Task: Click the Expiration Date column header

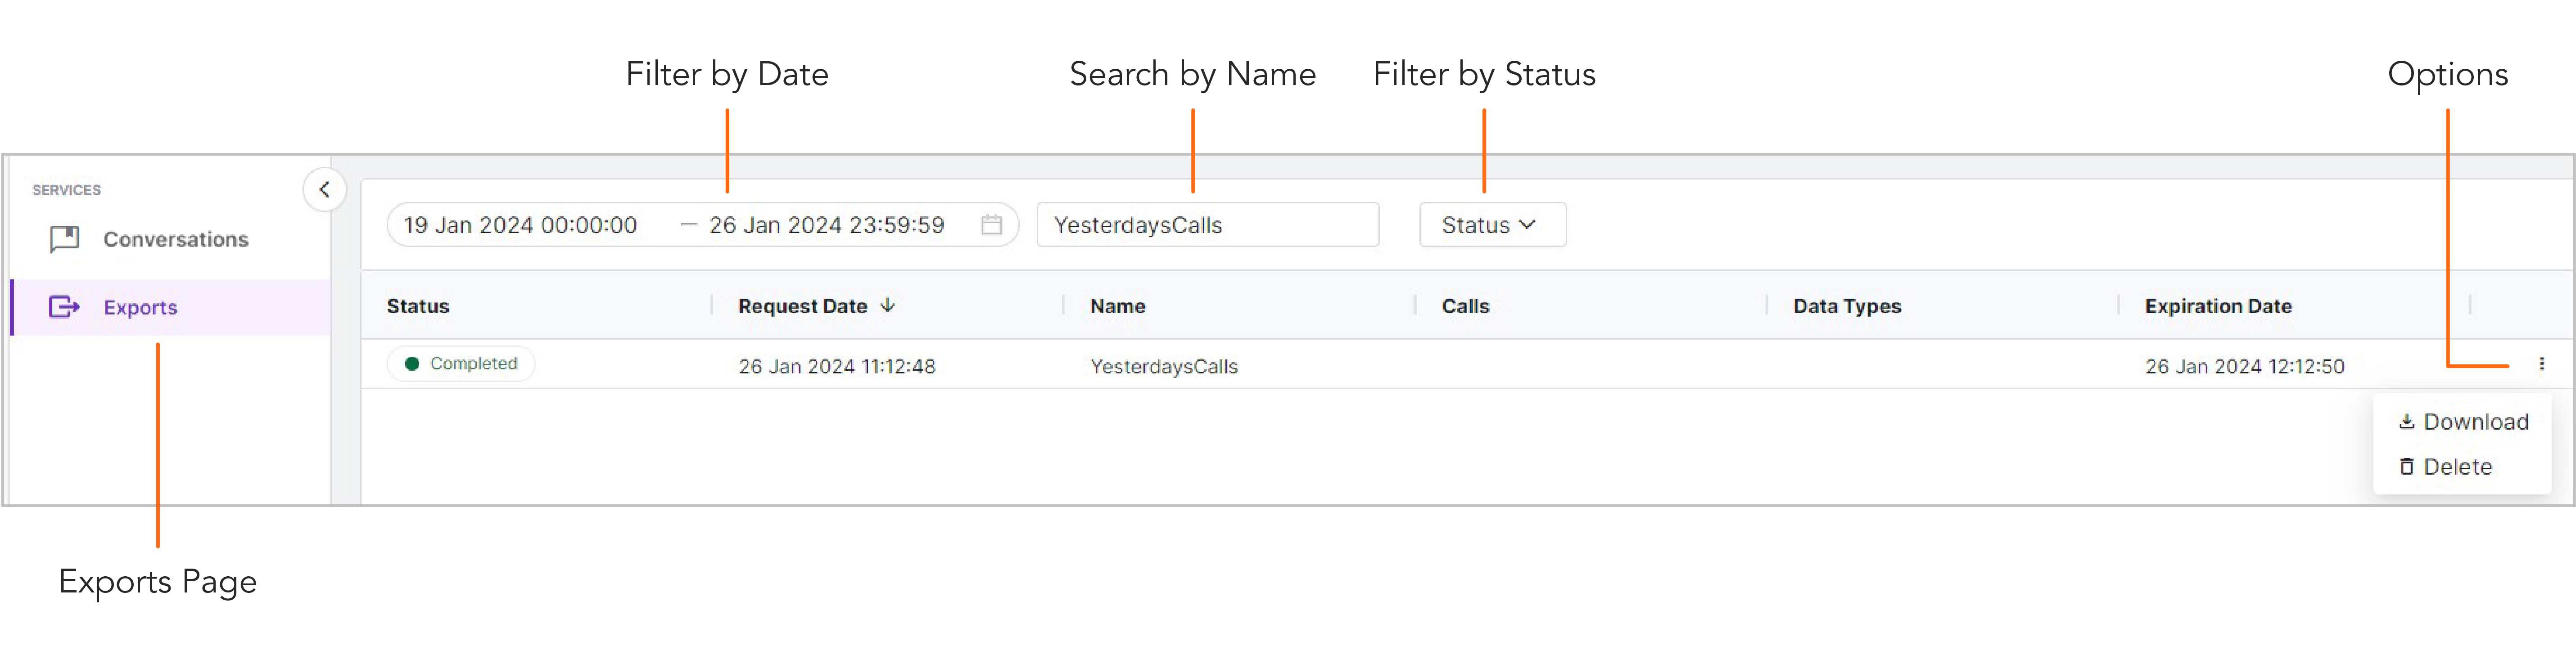Action: click(2218, 306)
